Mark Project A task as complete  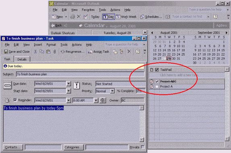tap(157, 87)
